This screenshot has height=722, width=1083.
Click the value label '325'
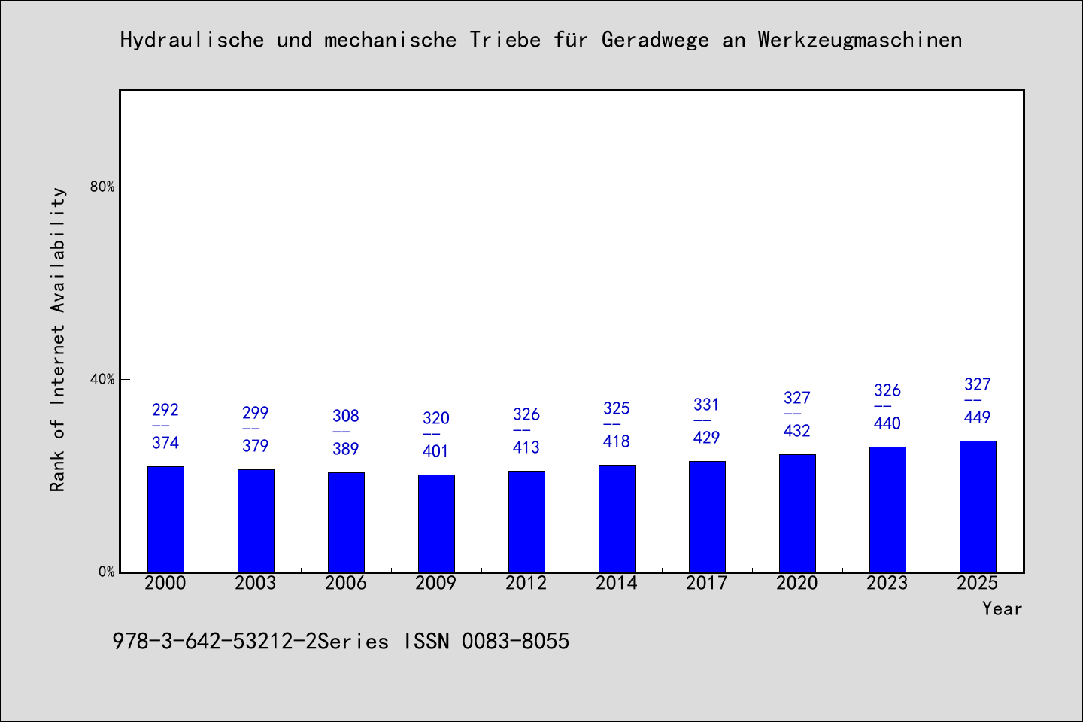pos(617,408)
